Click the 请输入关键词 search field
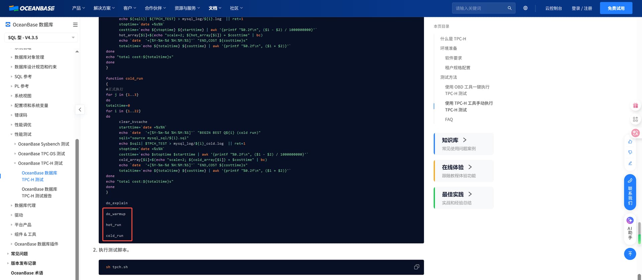Viewport: 642px width, 280px height. pos(479,8)
